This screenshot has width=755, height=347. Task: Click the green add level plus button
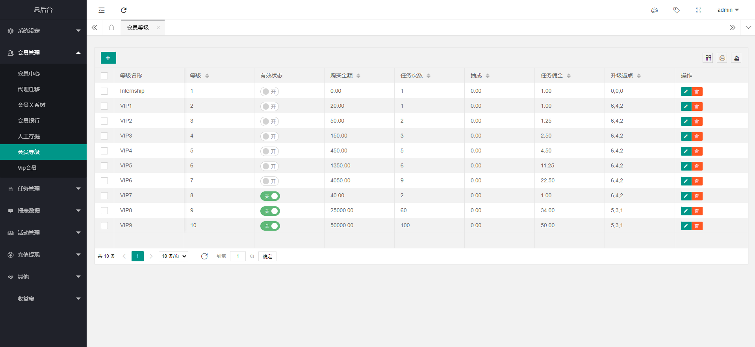coord(108,58)
